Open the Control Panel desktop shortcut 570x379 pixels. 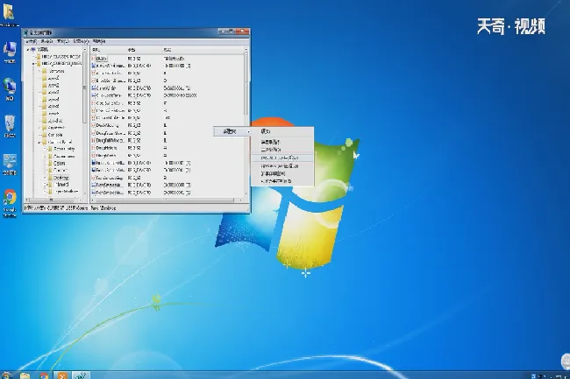10,164
